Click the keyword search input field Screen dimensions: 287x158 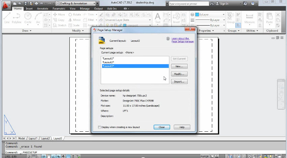pyautogui.click(x=188, y=4)
